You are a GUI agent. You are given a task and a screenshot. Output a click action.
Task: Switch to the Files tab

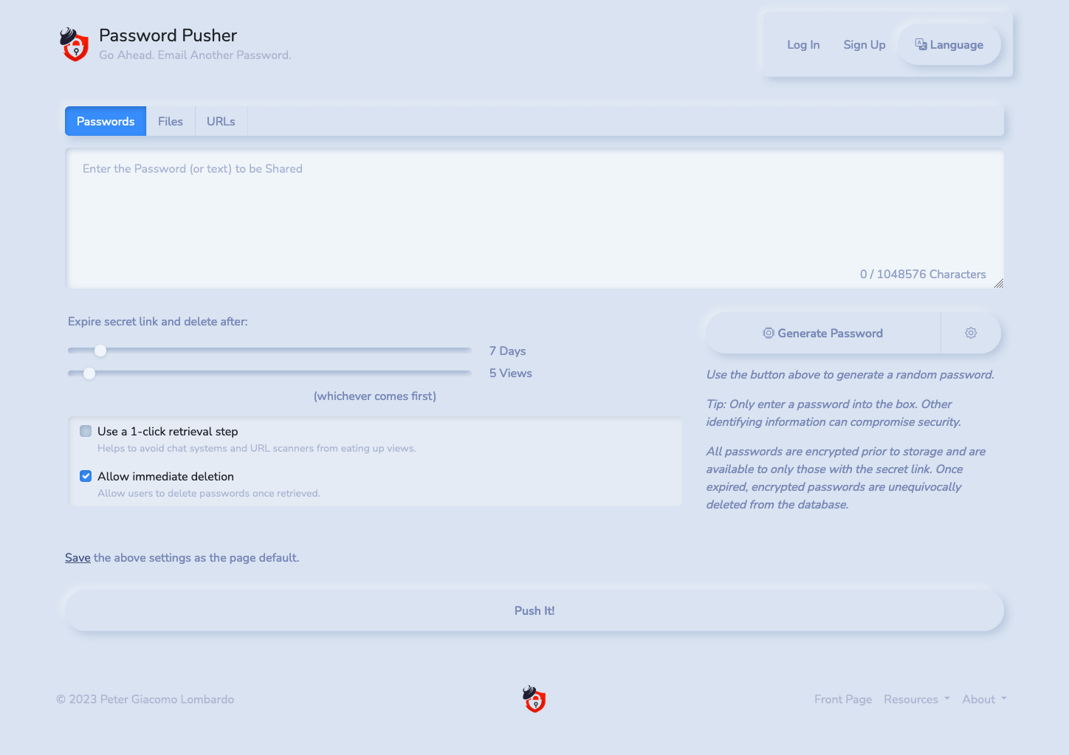coord(171,120)
